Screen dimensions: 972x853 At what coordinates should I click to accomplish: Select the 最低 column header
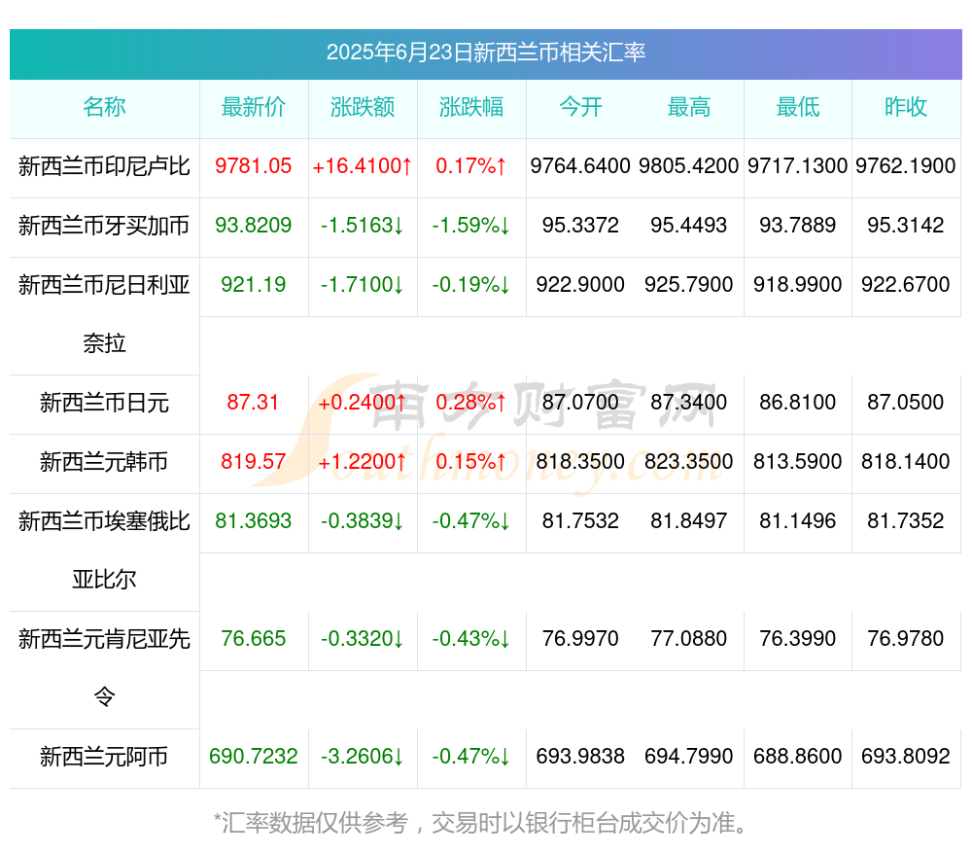(798, 107)
